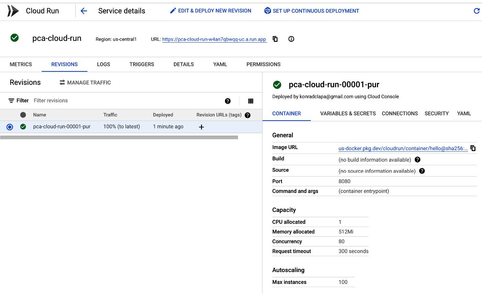Viewport: 482px width, 296px height.
Task: Open the us-docker.pkg.dev image URL link
Action: pyautogui.click(x=403, y=148)
